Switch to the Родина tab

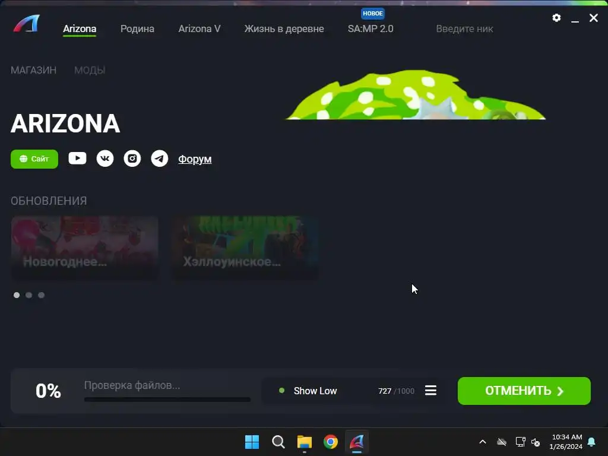point(137,29)
